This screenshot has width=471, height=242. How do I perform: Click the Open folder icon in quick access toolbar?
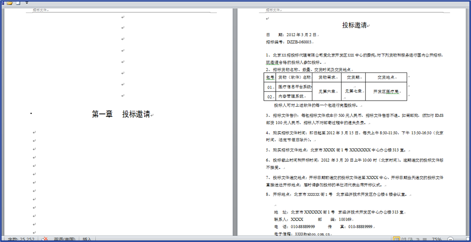point(10,3)
